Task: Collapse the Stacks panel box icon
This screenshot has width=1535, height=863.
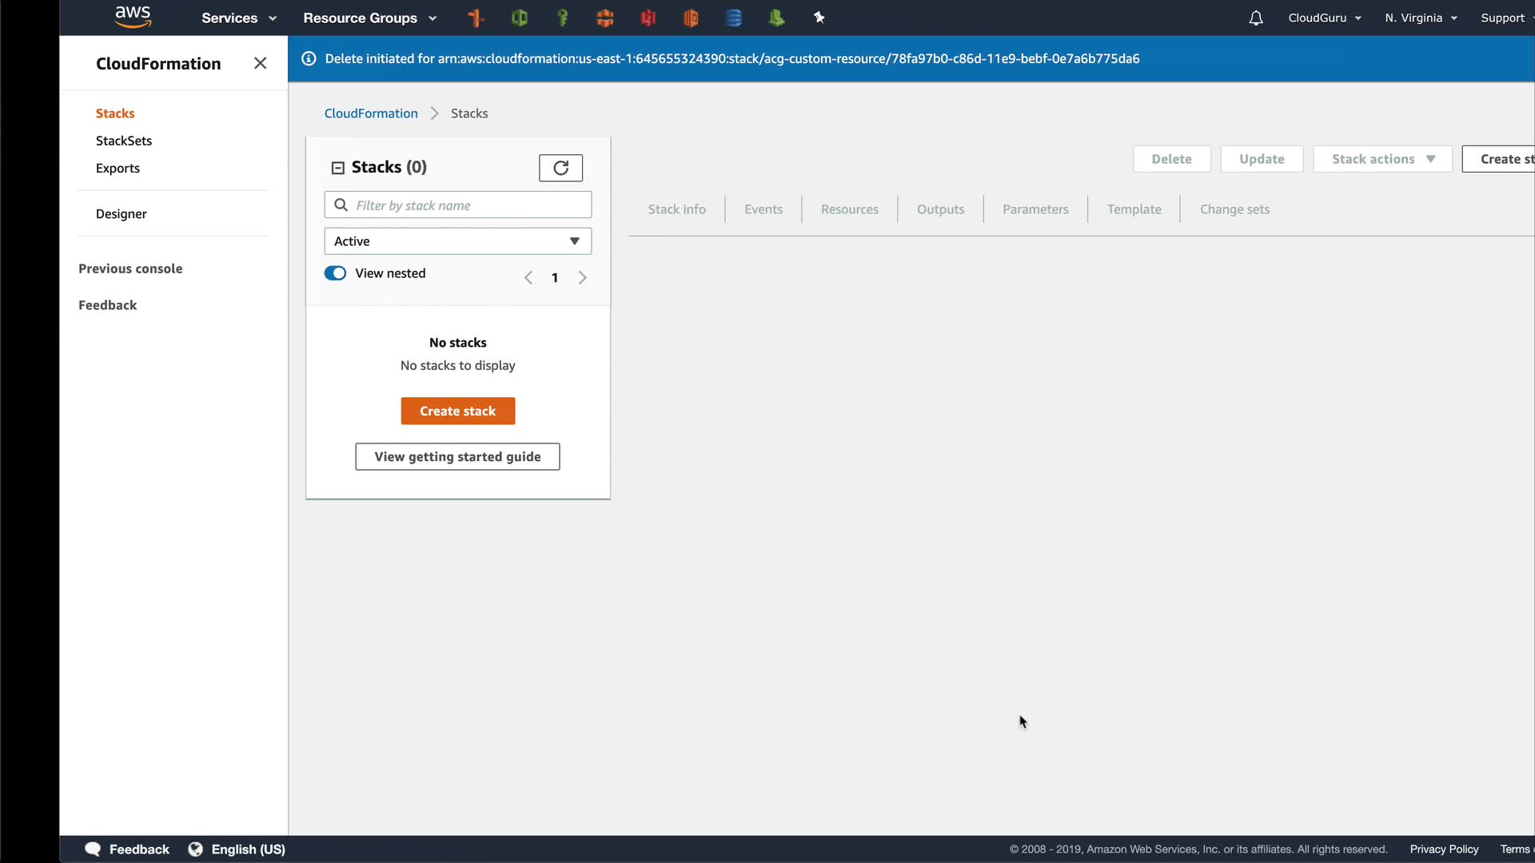Action: [337, 168]
